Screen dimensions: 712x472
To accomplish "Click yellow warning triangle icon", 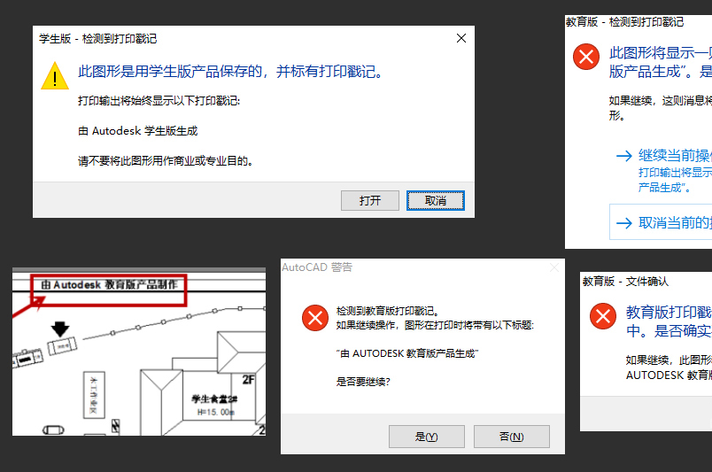I will (x=55, y=76).
